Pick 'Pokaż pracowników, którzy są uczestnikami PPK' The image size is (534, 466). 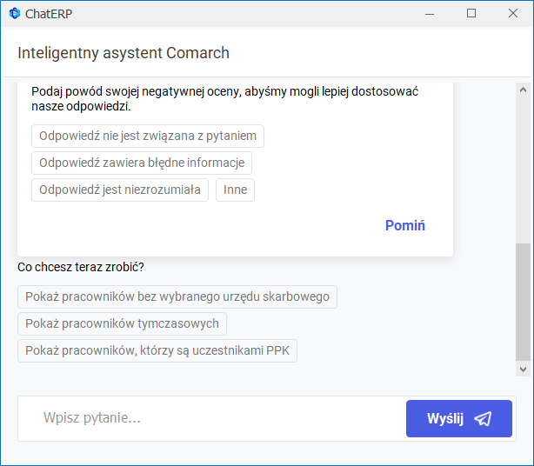pos(157,350)
